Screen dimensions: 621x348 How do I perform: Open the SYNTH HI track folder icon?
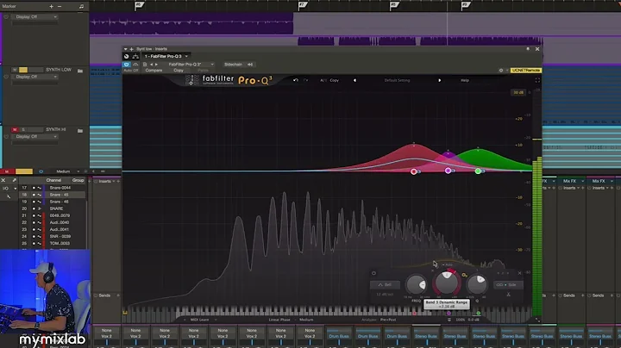[80, 131]
